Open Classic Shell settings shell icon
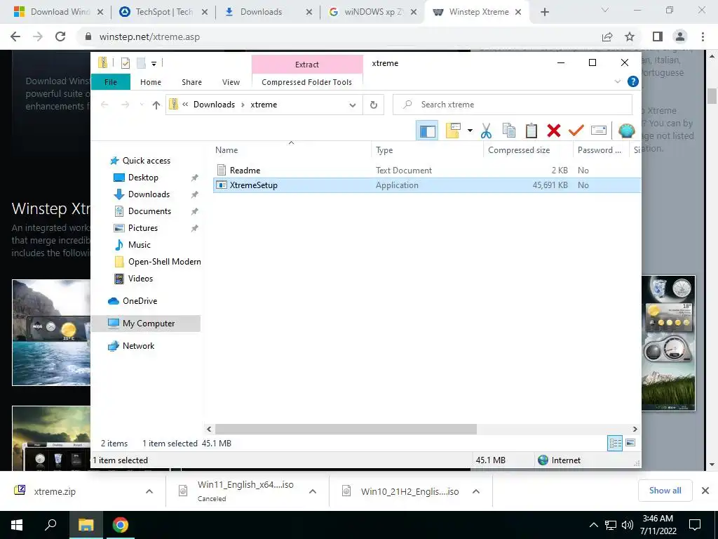 (626, 131)
